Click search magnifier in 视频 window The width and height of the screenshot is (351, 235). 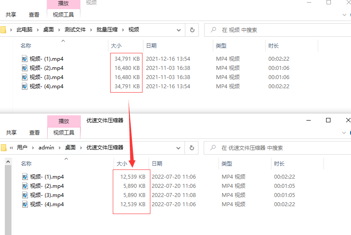pyautogui.click(x=213, y=30)
